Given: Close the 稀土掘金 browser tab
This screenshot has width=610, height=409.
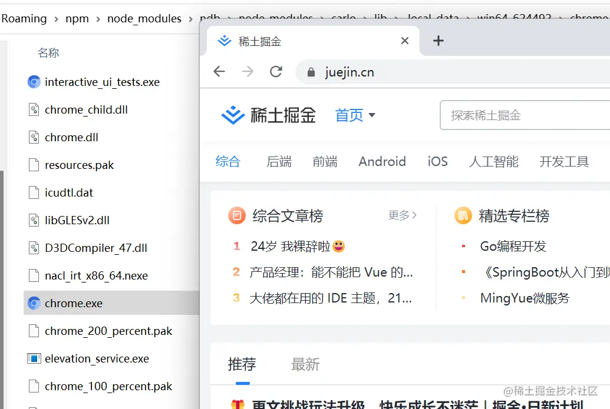Looking at the screenshot, I should pyautogui.click(x=404, y=41).
